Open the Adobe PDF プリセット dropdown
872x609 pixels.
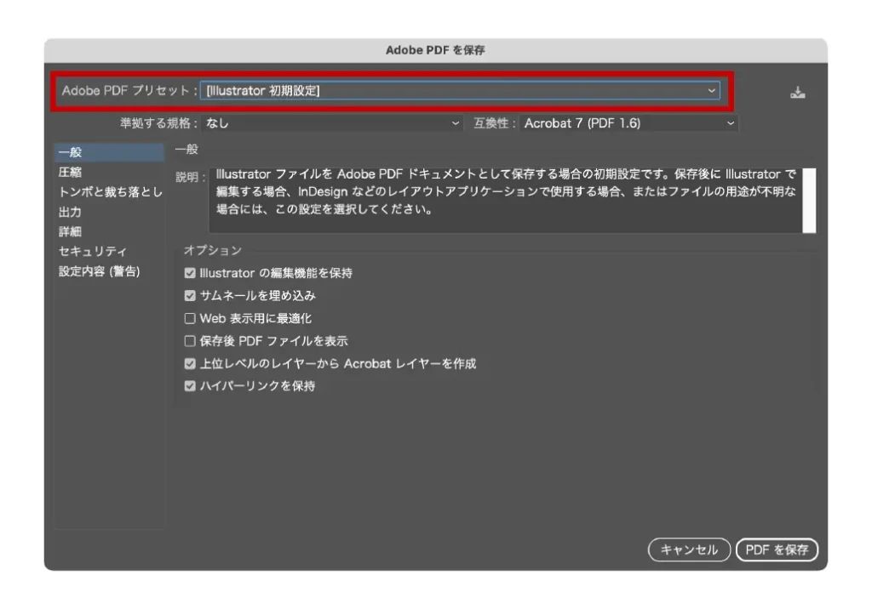click(460, 91)
